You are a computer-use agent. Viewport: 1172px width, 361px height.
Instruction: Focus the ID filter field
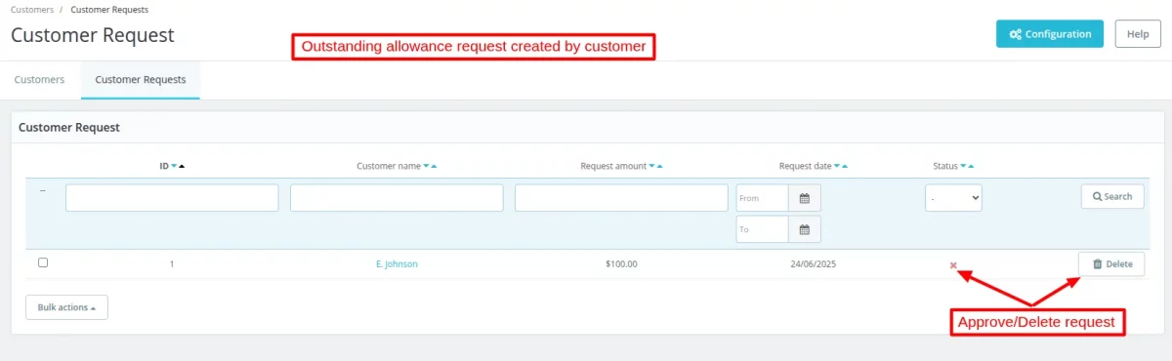click(x=172, y=198)
